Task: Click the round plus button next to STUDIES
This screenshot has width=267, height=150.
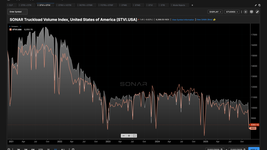Action: [x=246, y=12]
